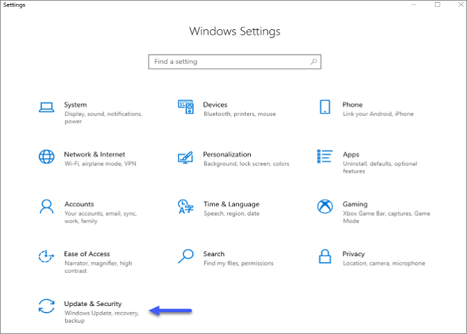Open the Personalization paintbrush icon

(185, 157)
